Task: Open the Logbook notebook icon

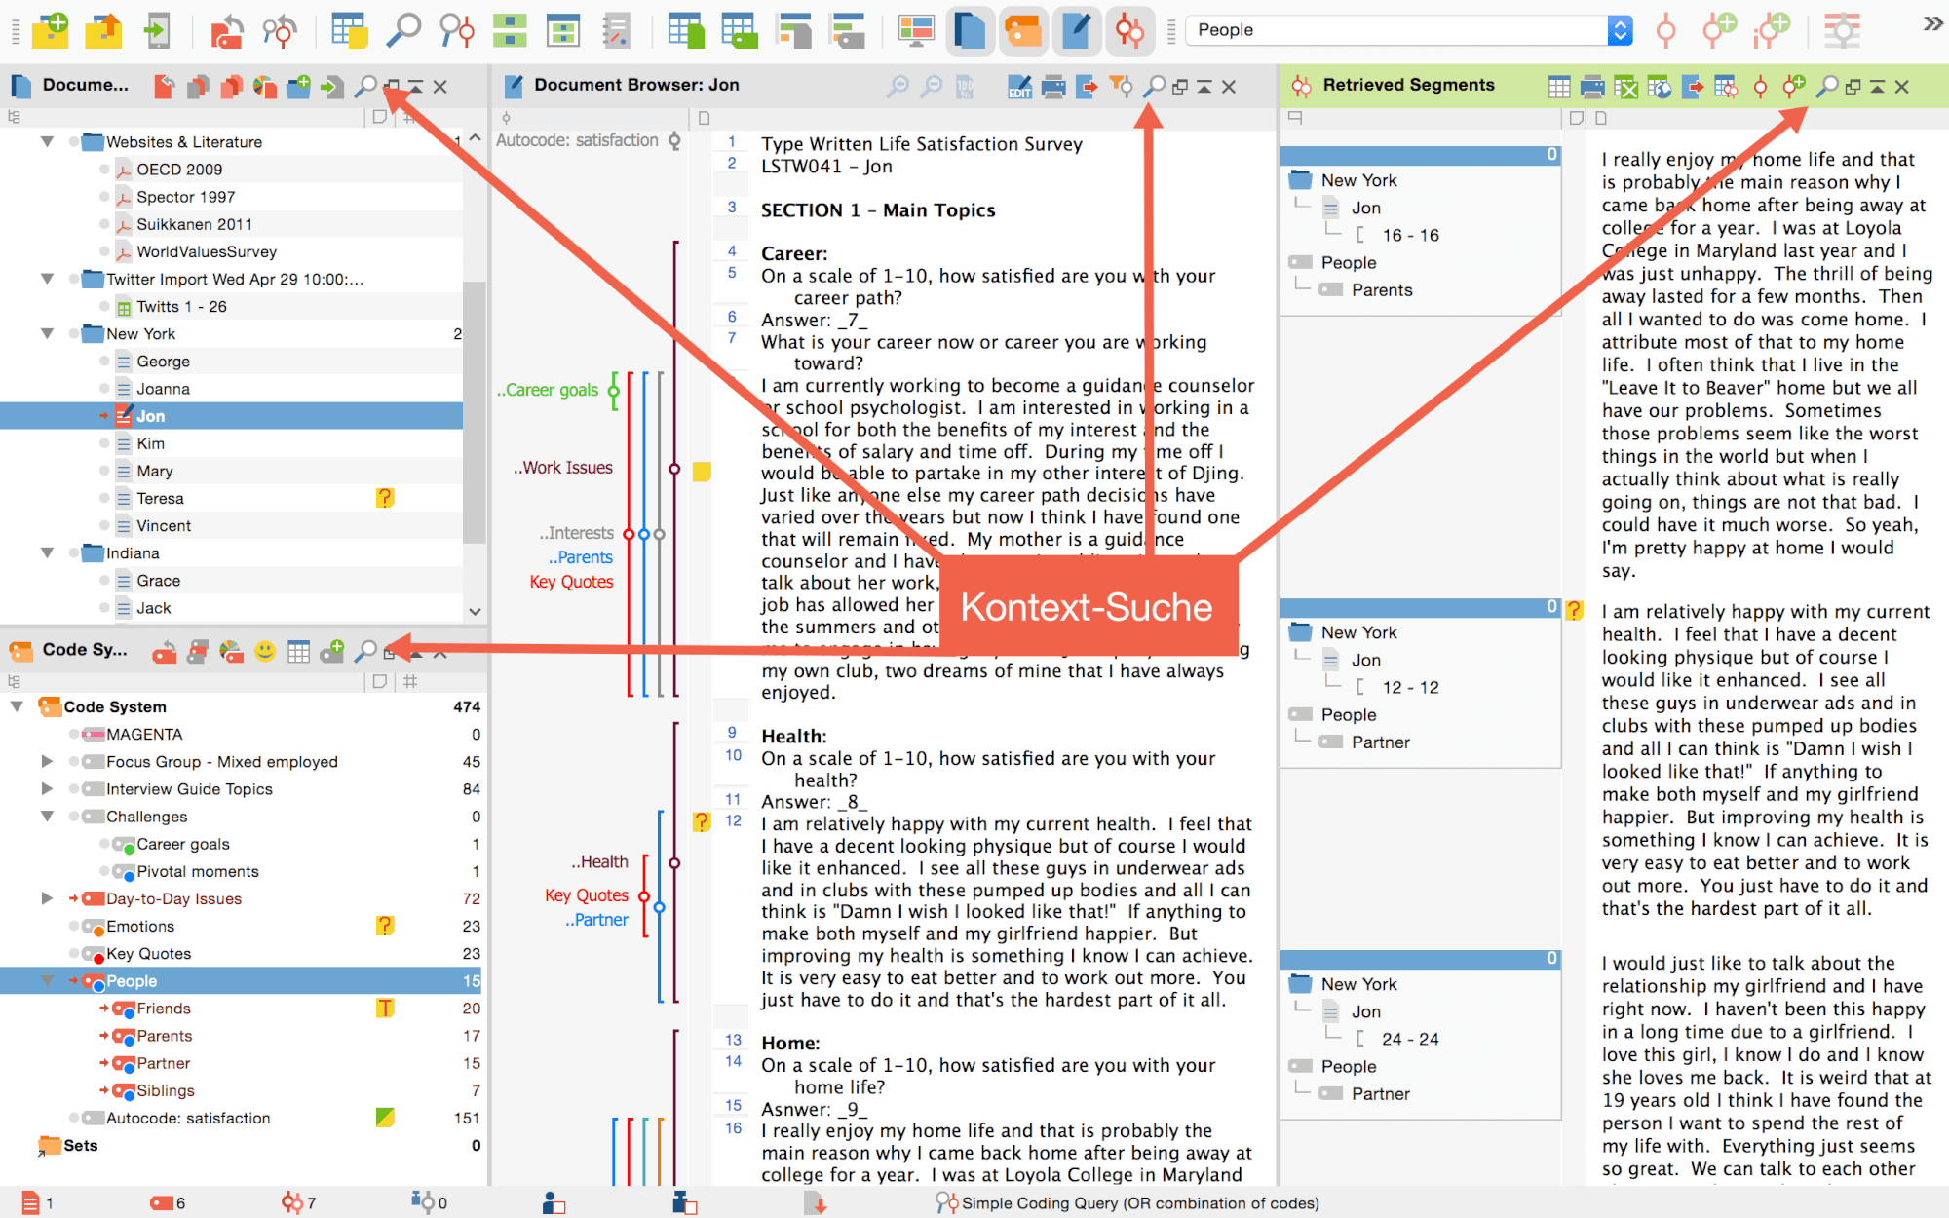Action: (x=616, y=30)
